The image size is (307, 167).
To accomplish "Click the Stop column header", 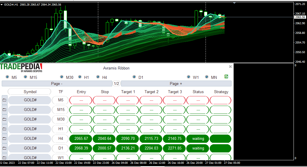I will pyautogui.click(x=105, y=92).
